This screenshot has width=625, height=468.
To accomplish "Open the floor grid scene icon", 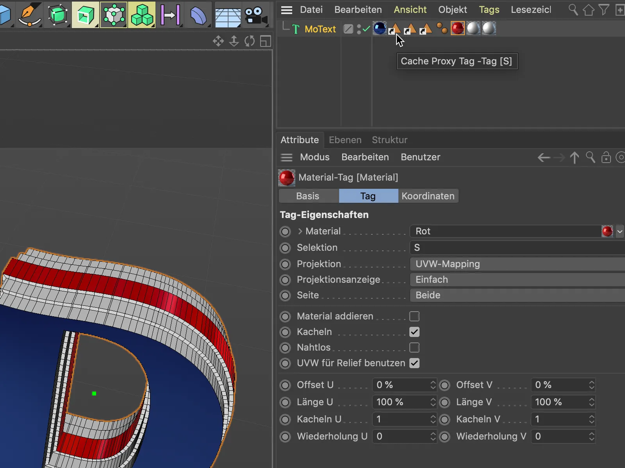I will tap(228, 17).
